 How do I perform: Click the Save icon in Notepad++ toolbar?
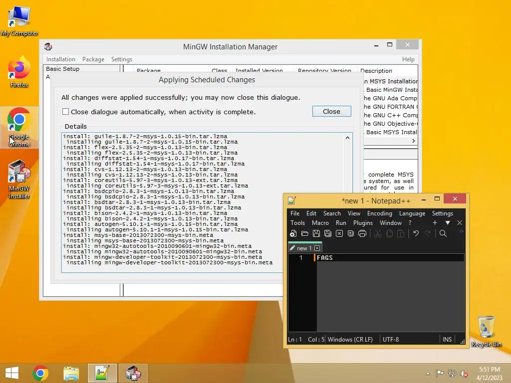[x=316, y=233]
